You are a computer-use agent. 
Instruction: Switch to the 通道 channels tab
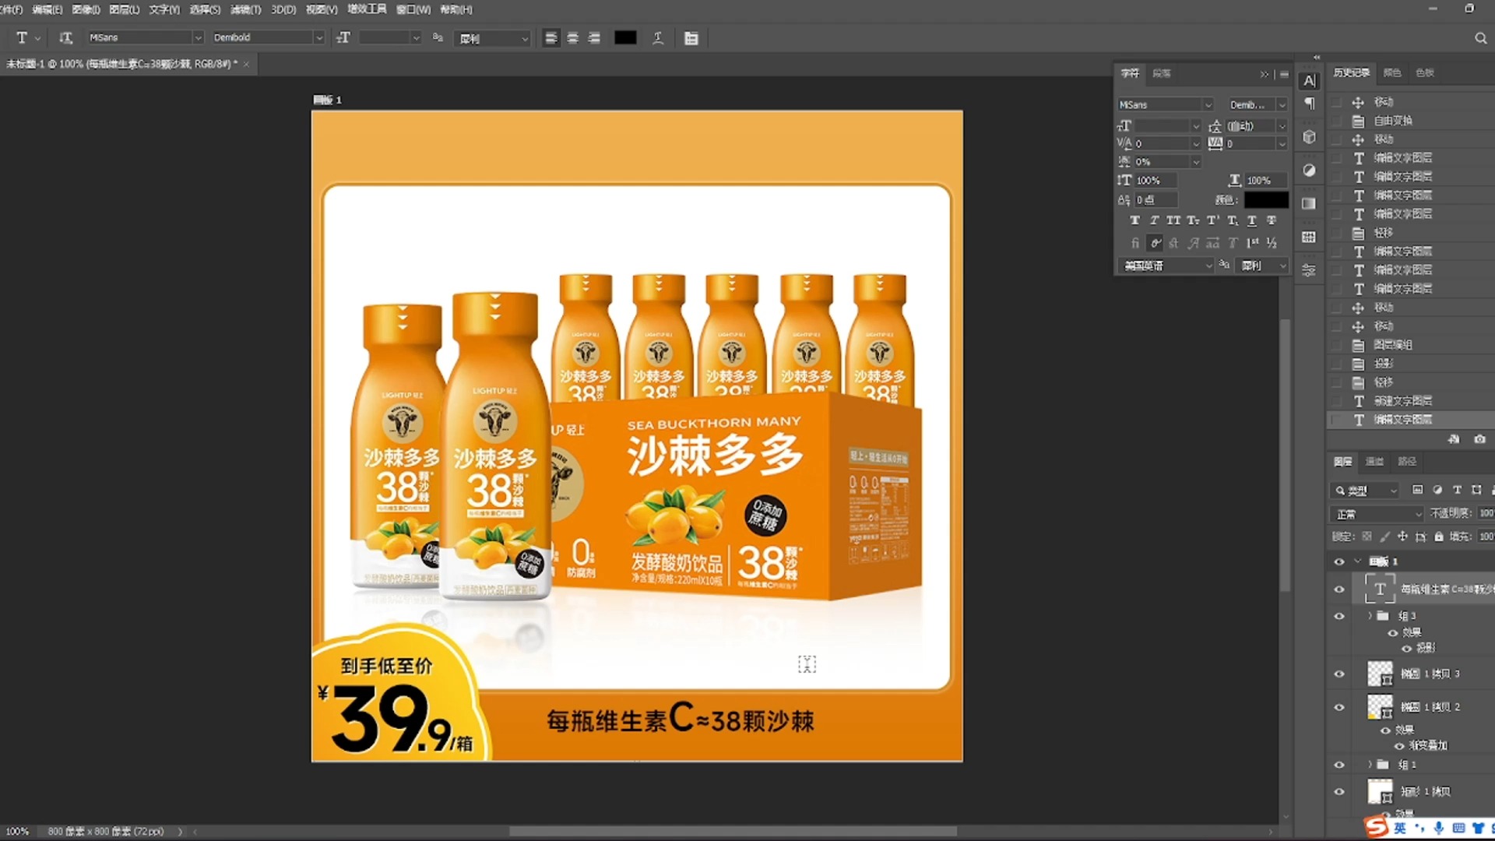[1375, 462]
